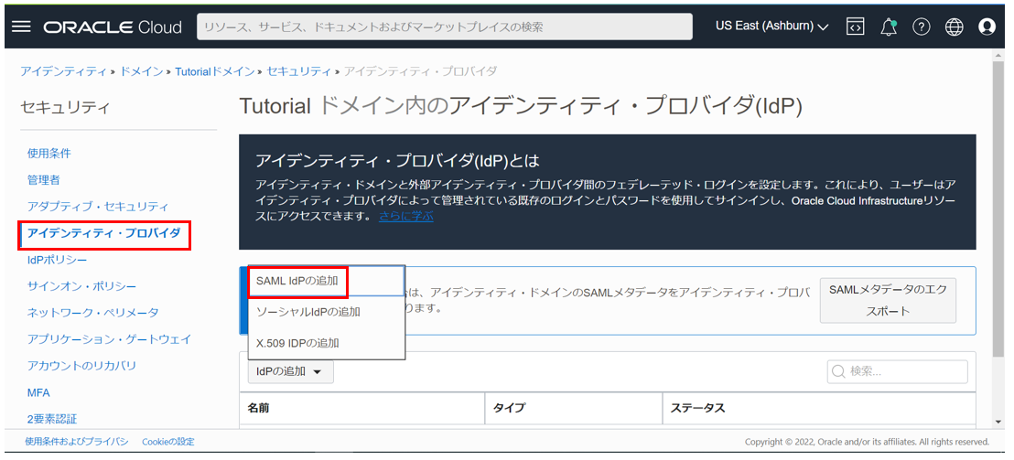The image size is (1014, 460).
Task: Open the user profile avatar
Action: 987,27
